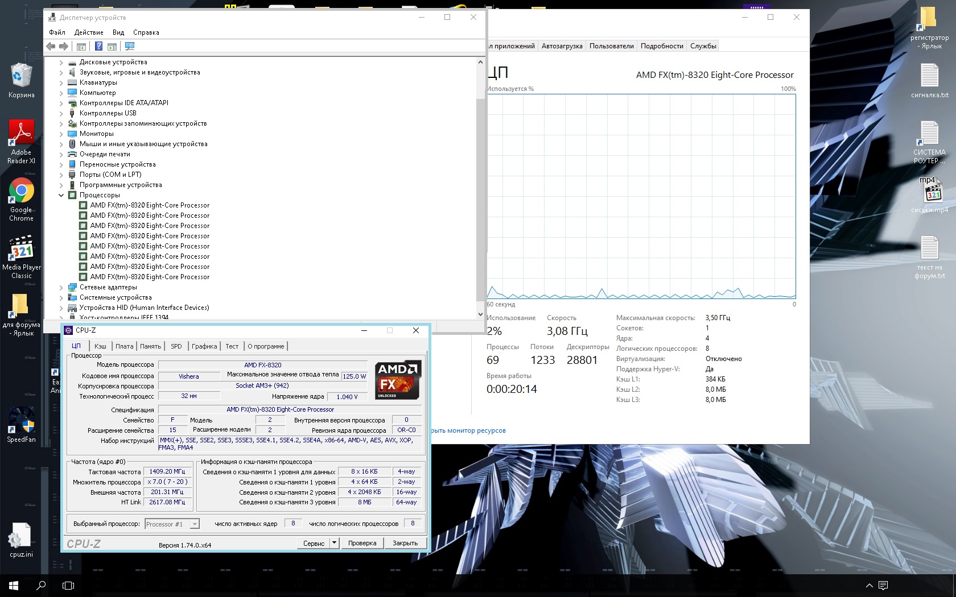The height and width of the screenshot is (597, 956).
Task: Switch to the 'Тест' tab in CPU-Z
Action: click(232, 346)
